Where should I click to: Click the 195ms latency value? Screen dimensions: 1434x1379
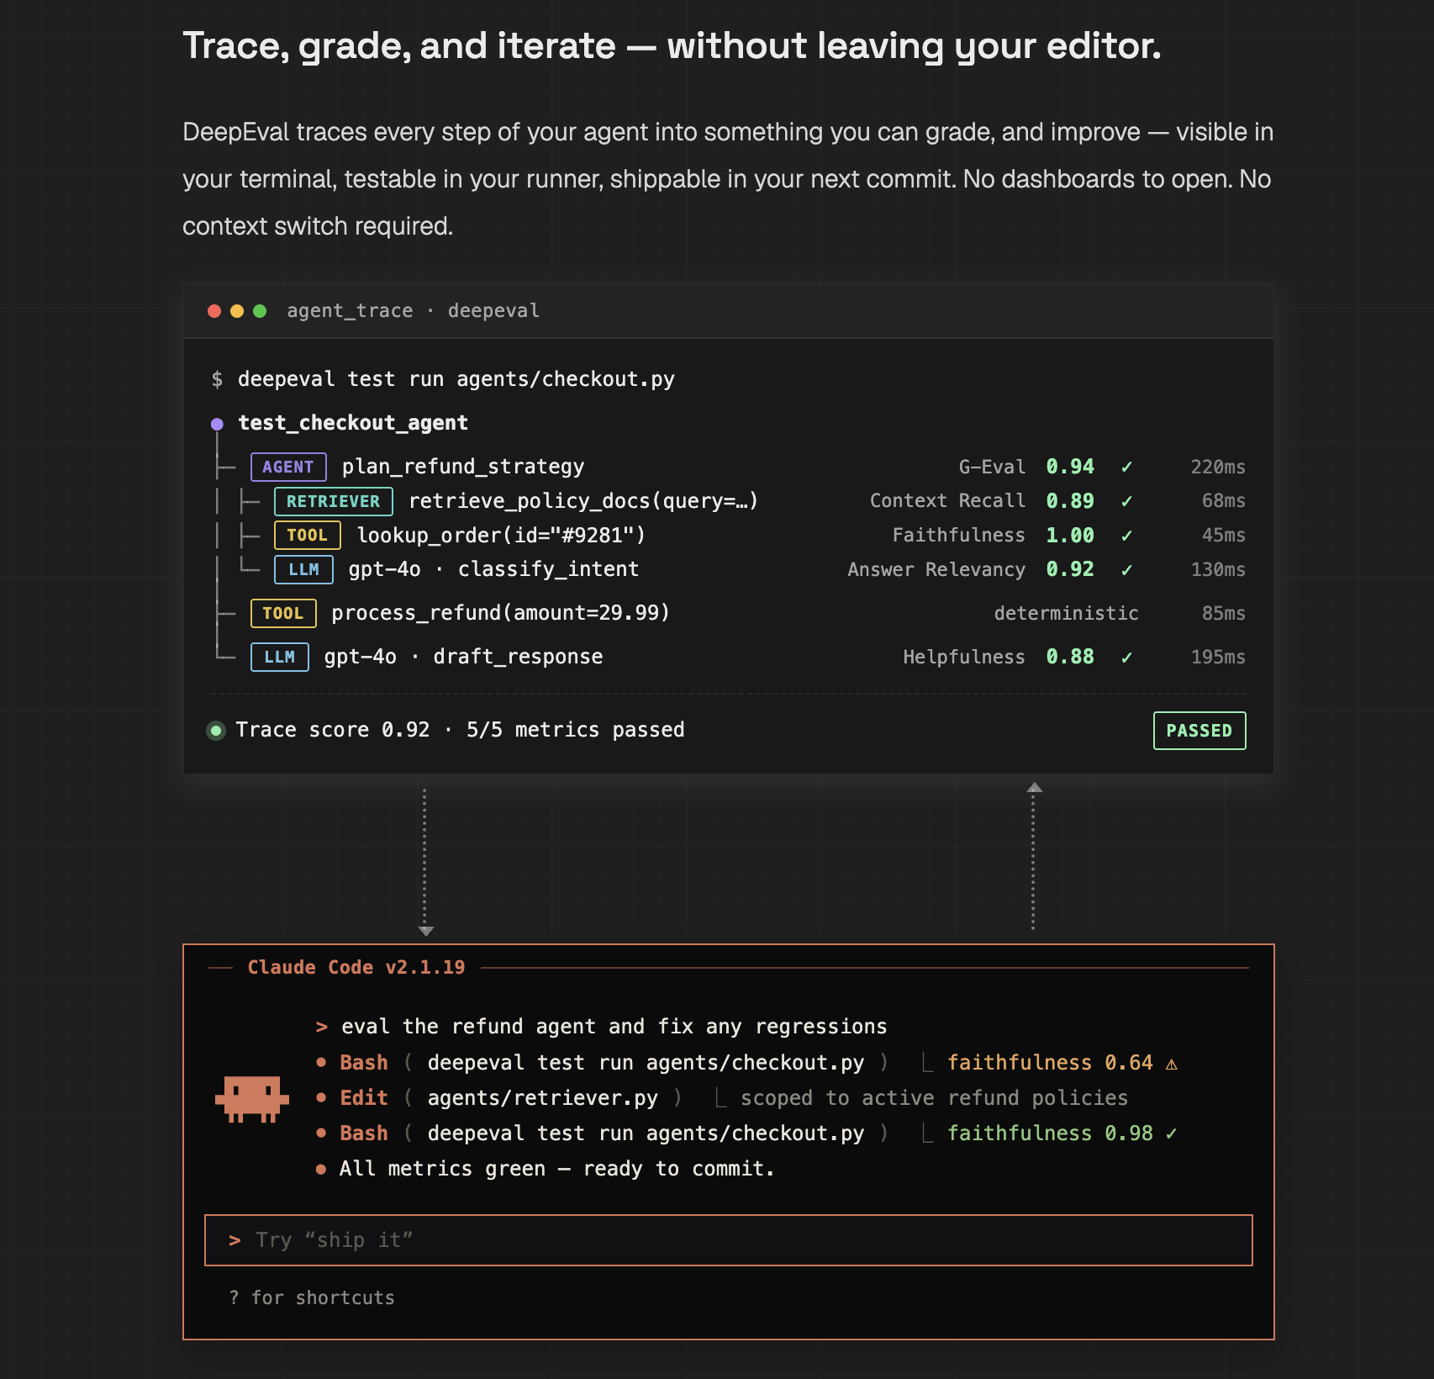[x=1218, y=658]
